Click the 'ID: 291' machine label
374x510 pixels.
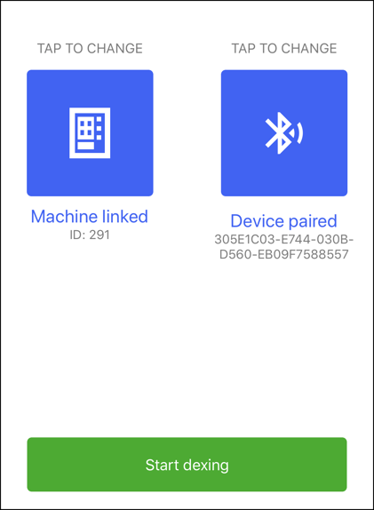coord(90,235)
